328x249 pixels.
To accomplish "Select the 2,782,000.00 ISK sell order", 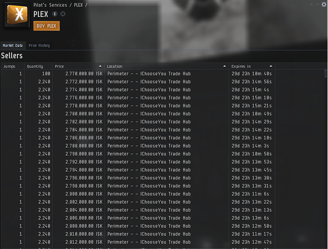I will 163,122.
